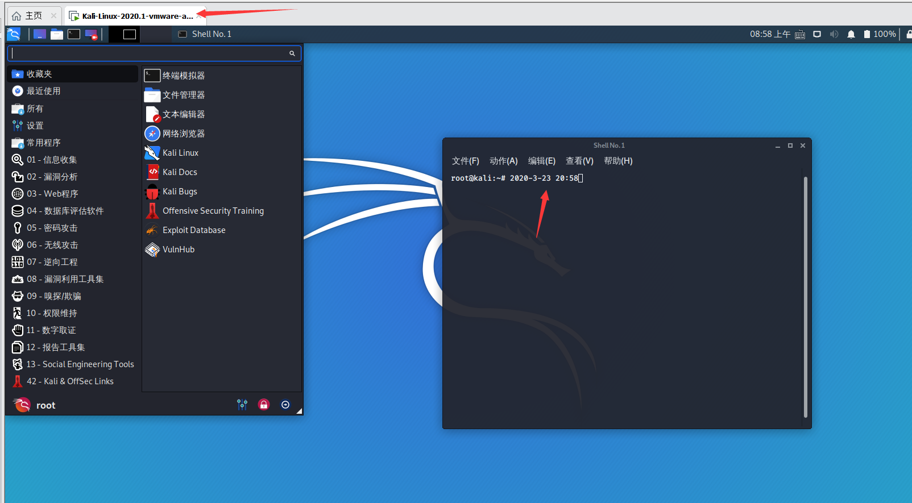Select the 10 - 权限维持 category
This screenshot has width=912, height=503.
click(x=73, y=313)
